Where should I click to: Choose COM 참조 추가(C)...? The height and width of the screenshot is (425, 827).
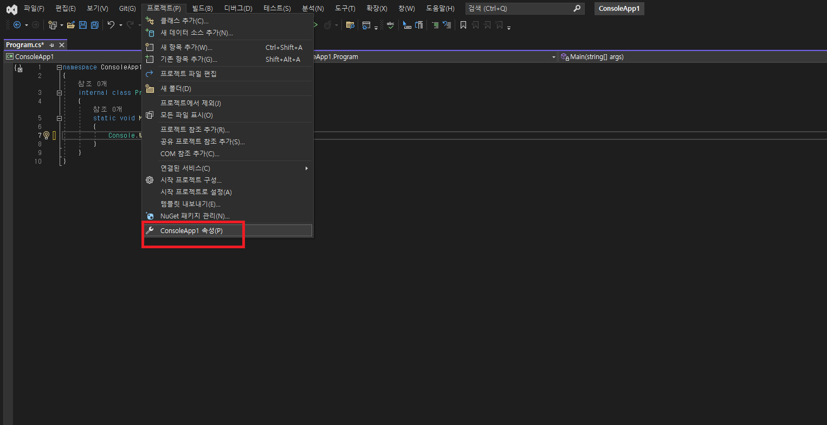click(228, 153)
